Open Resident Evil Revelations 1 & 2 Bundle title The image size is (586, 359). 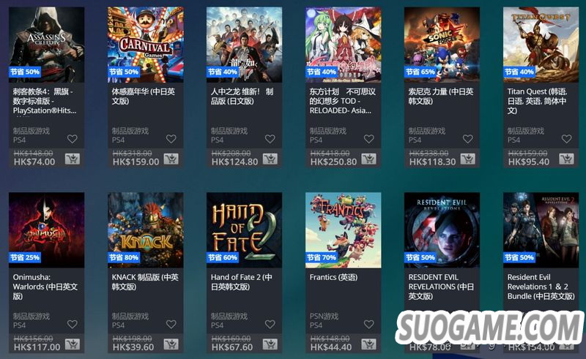click(541, 287)
